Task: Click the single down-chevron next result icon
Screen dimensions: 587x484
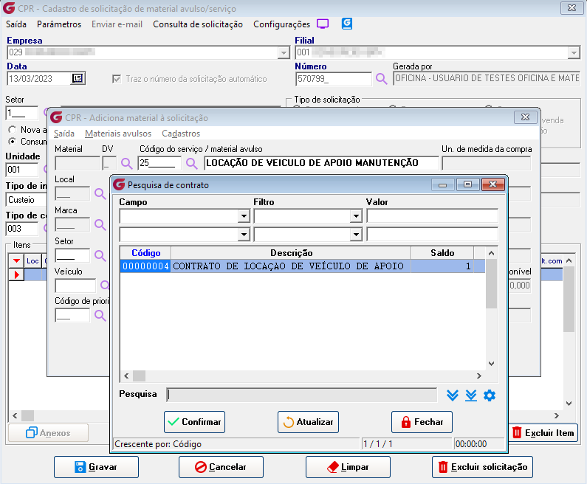Action: [453, 395]
